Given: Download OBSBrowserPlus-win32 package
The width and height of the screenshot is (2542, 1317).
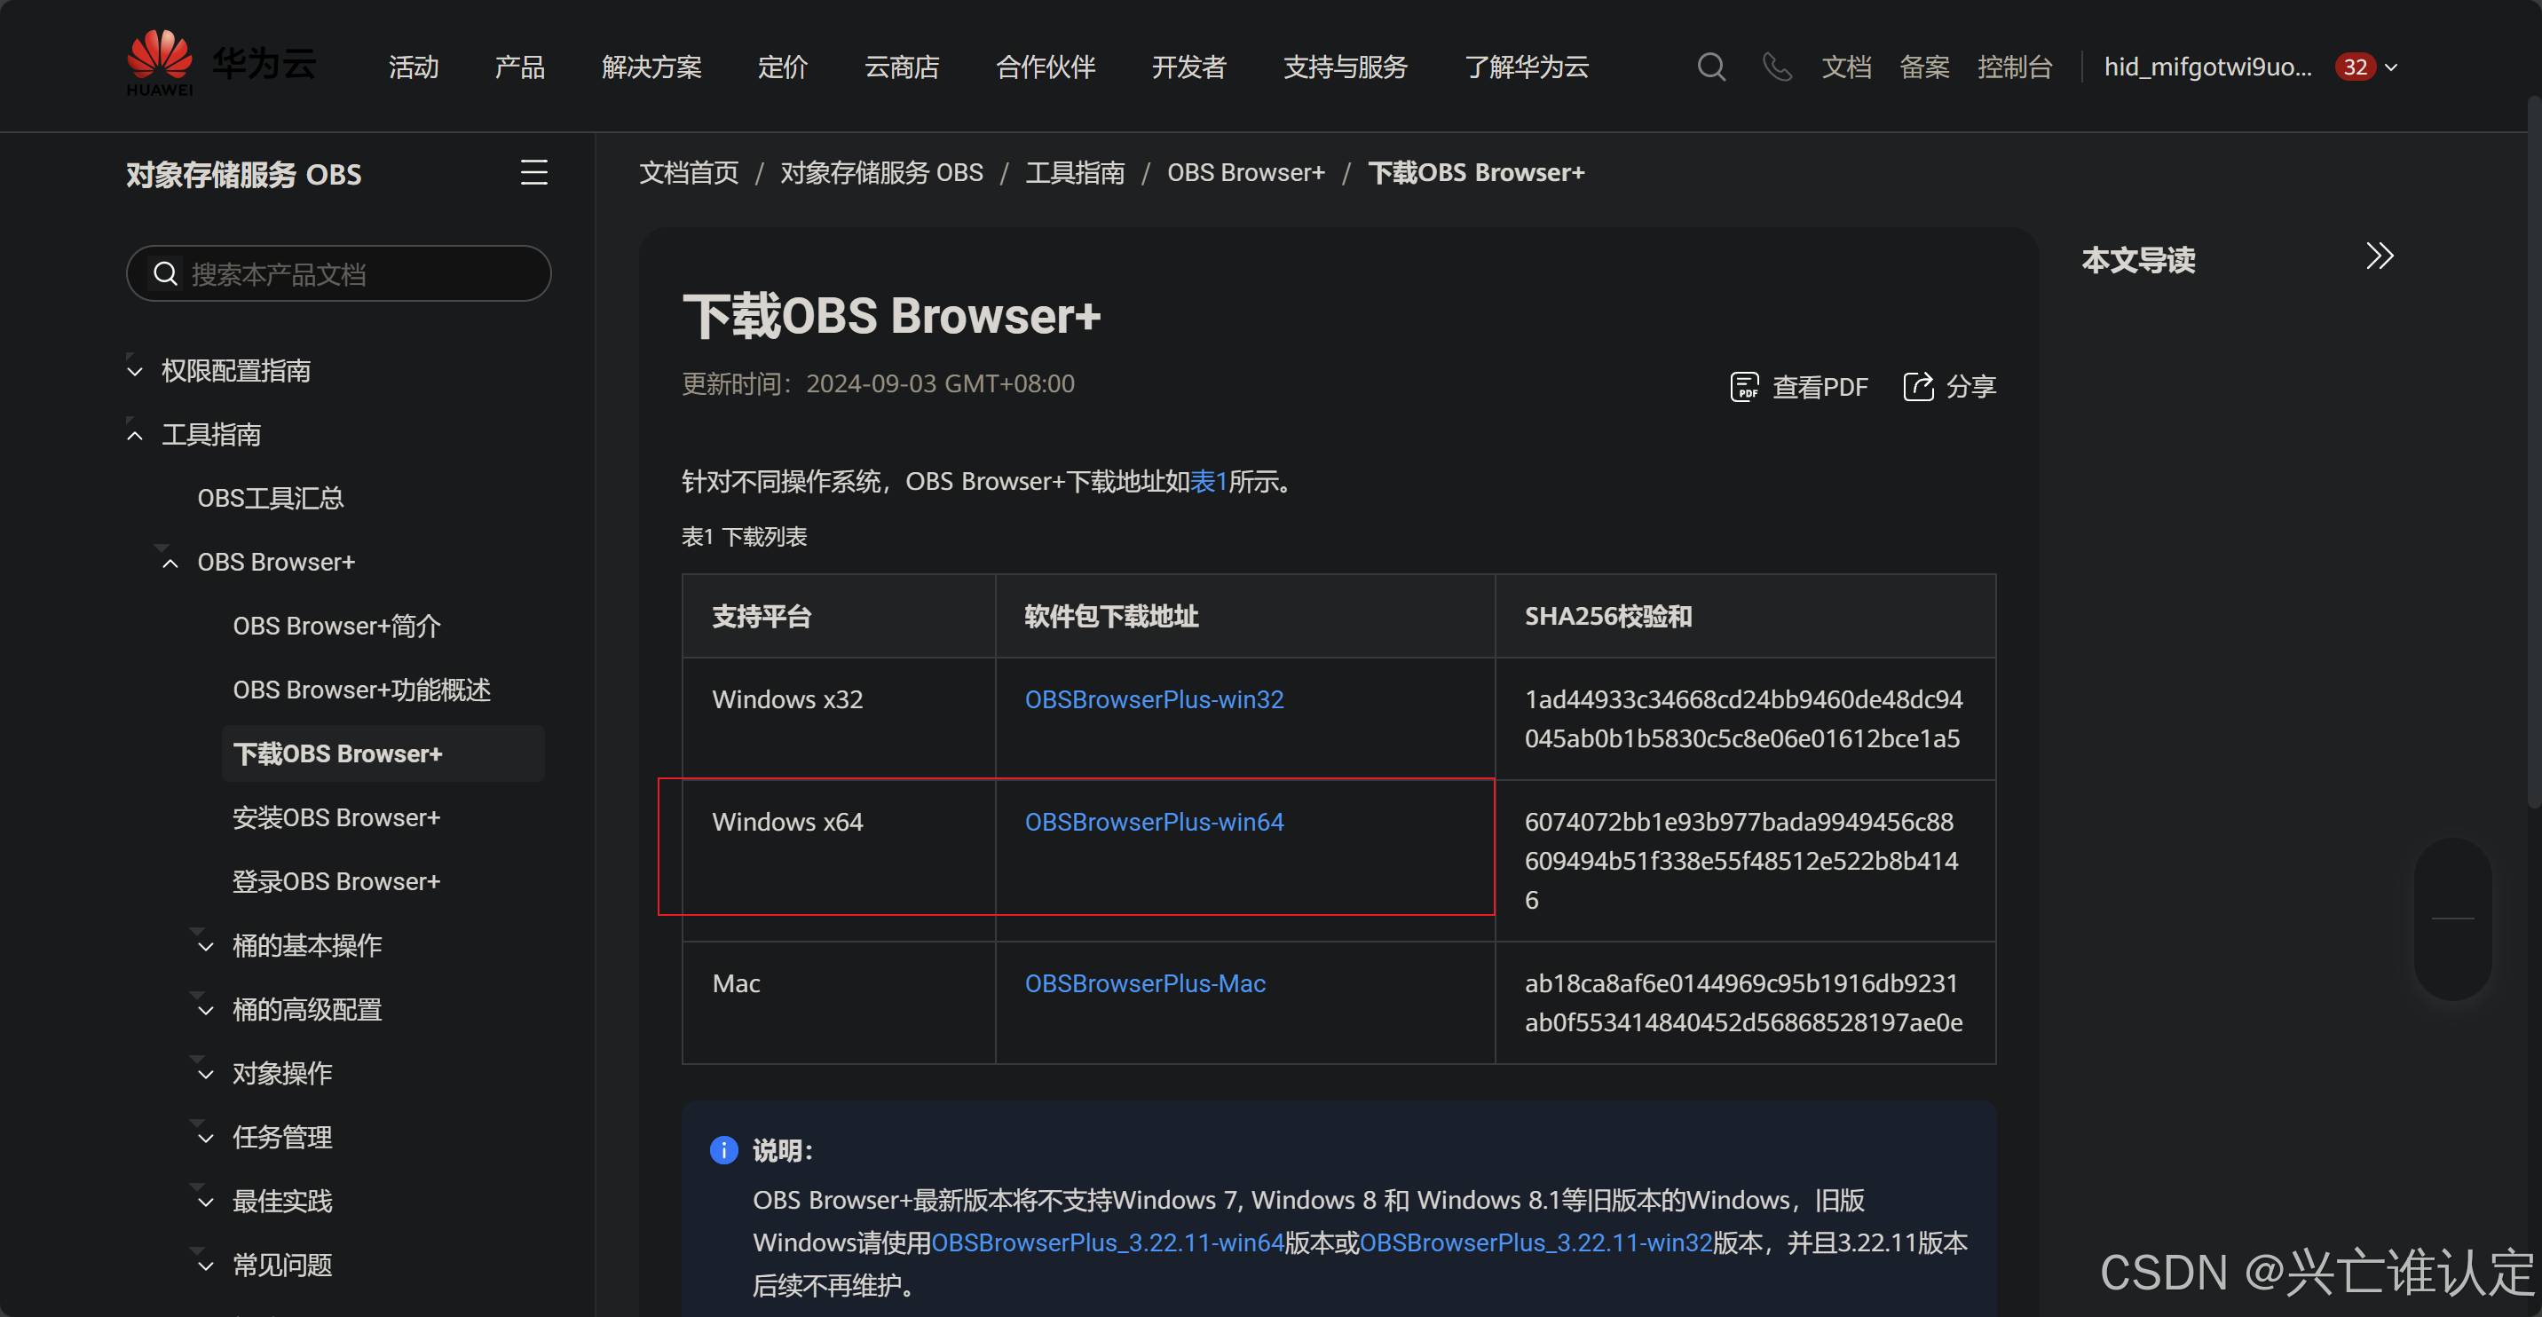Looking at the screenshot, I should click(1154, 699).
